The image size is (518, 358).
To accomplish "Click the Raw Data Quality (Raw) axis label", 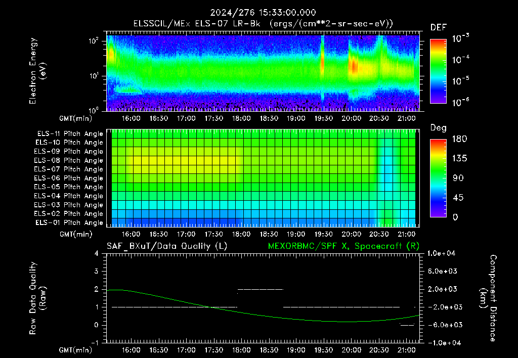I will pyautogui.click(x=37, y=298).
